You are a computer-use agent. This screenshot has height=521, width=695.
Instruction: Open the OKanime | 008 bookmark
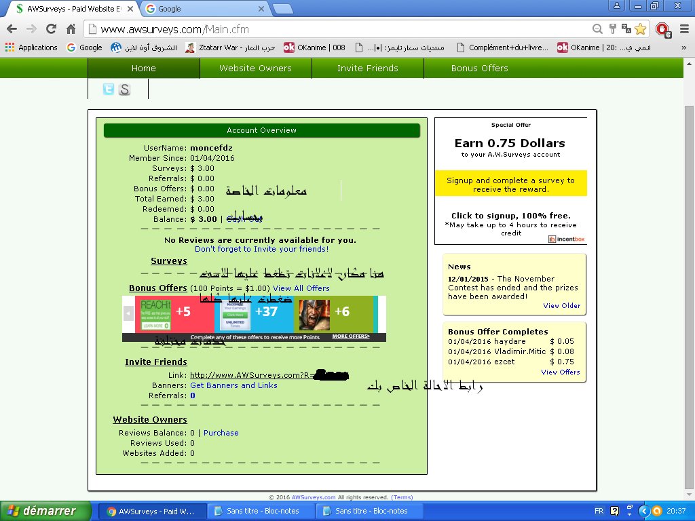pyautogui.click(x=314, y=47)
